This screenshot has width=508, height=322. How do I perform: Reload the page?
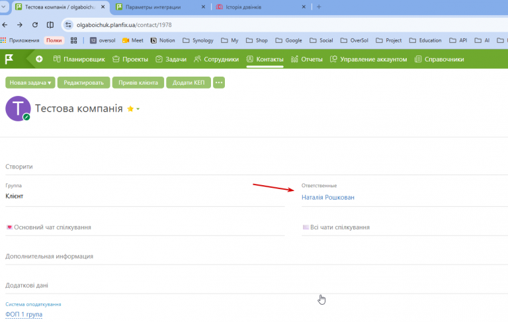(x=35, y=25)
